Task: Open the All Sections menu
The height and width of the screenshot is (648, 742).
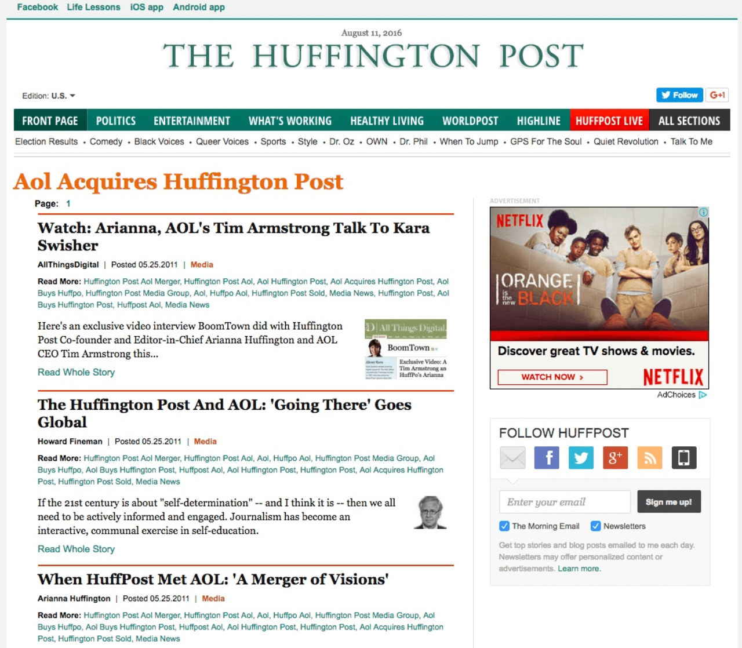Action: click(689, 121)
